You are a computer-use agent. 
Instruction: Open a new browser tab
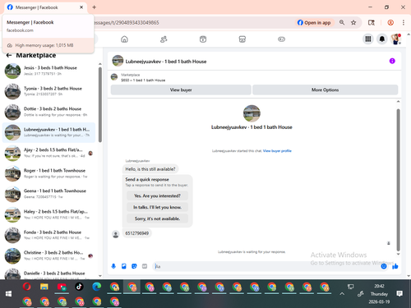pyautogui.click(x=94, y=7)
